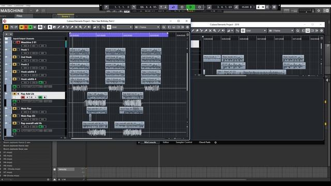The width and height of the screenshot is (331, 186).
Task: Open toolbar setup gear in front window
Action: [187, 27]
